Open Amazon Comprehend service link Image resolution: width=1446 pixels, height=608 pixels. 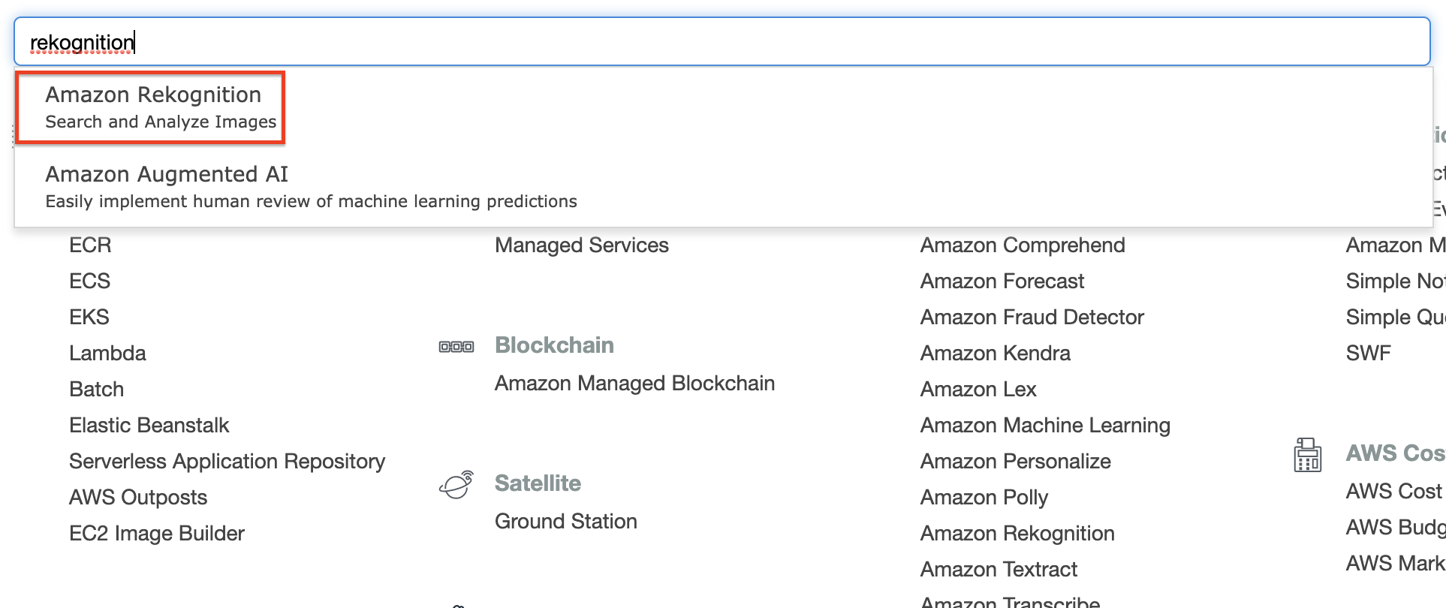1023,245
